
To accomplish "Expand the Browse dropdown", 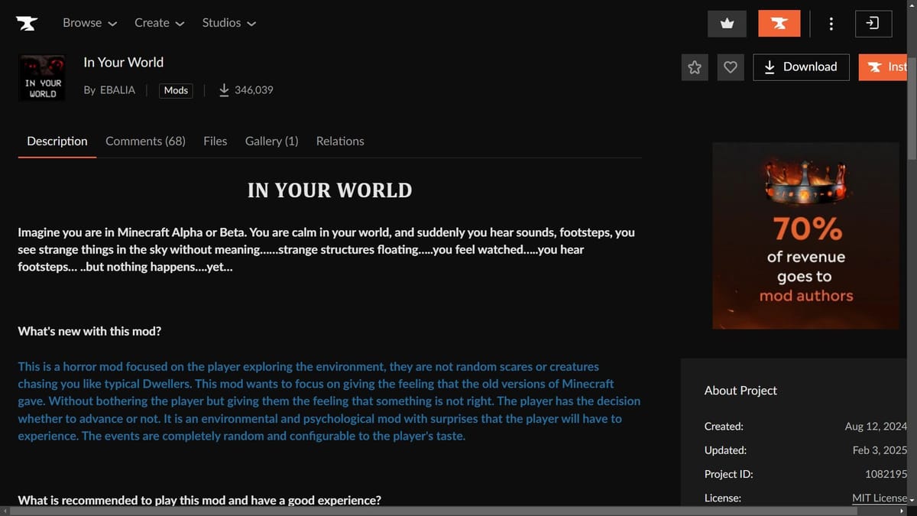I will click(89, 23).
